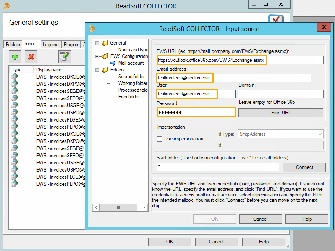
Task: Click the red X delete input icon
Action: (x=31, y=57)
